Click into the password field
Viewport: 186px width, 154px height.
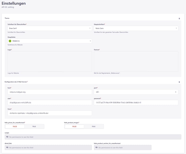click(136, 102)
